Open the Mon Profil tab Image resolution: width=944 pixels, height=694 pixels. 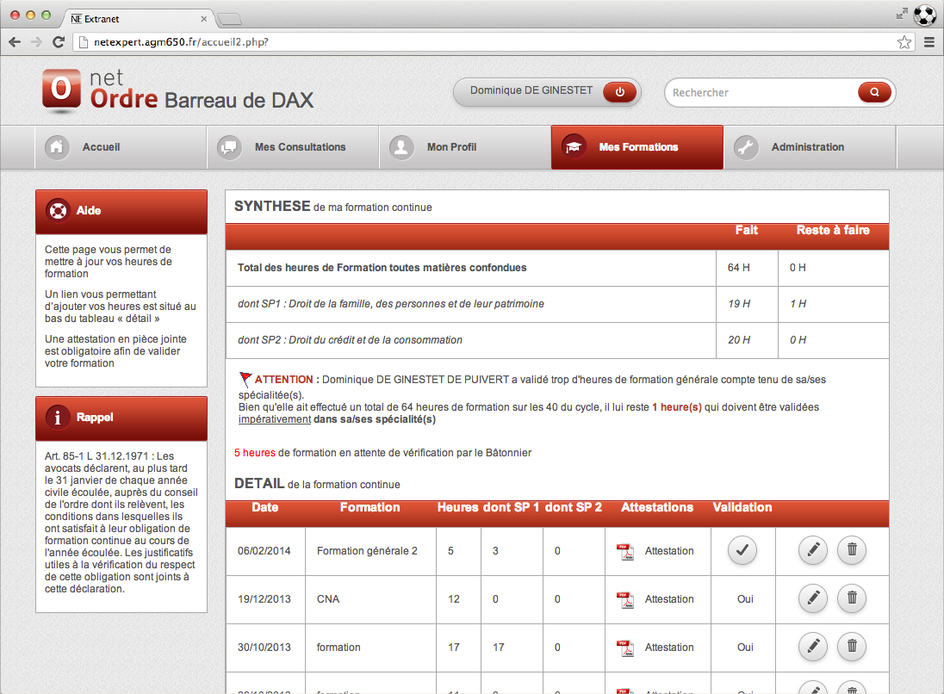click(451, 147)
